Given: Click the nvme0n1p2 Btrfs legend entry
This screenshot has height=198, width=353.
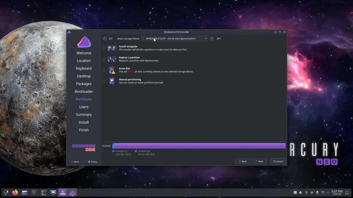Looking at the screenshot, I should pyautogui.click(x=145, y=153).
